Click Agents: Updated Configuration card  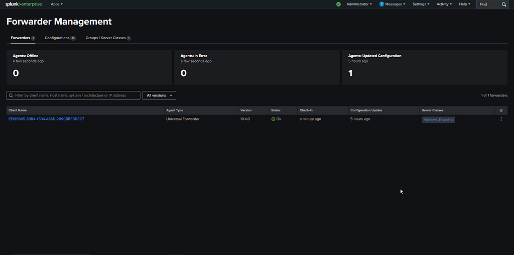425,68
